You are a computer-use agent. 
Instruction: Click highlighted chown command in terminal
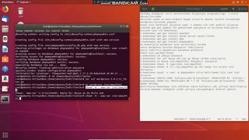(x=106, y=87)
